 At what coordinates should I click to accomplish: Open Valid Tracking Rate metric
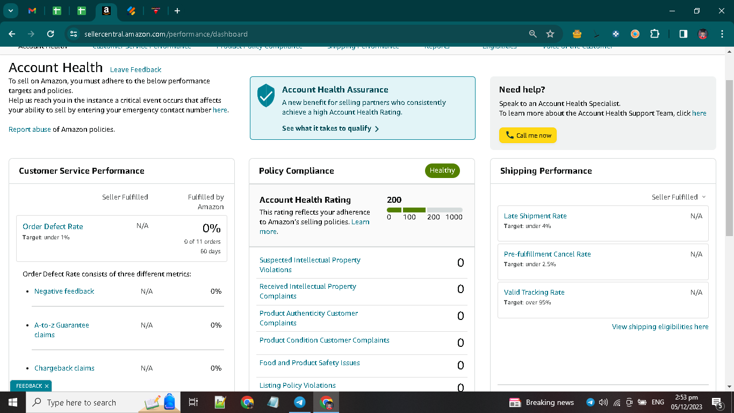coord(534,292)
